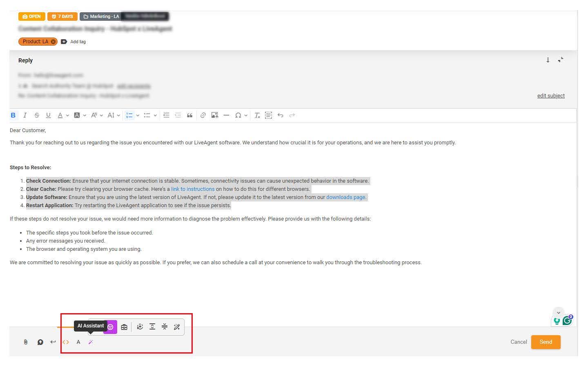Clear text formatting with the Tx icon
This screenshot has width=588, height=367.
(x=257, y=115)
